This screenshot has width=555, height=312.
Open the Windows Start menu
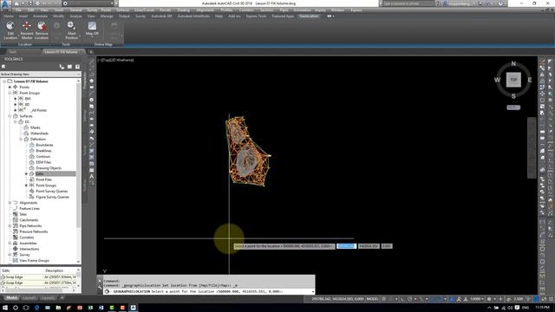click(5, 308)
